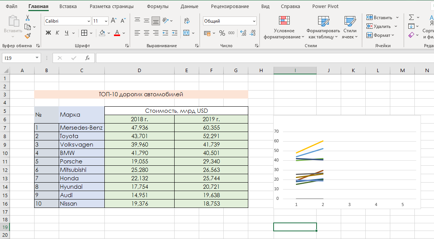The height and width of the screenshot is (239, 434).
Task: Click the Increase Indent icon
Action: (174, 33)
